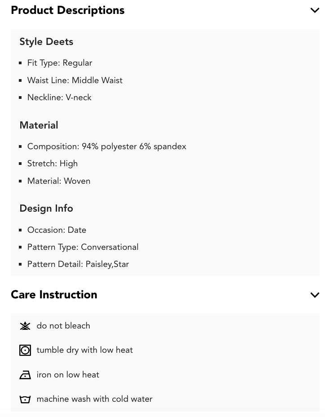Click the iron on low heat icon

[x=25, y=375]
